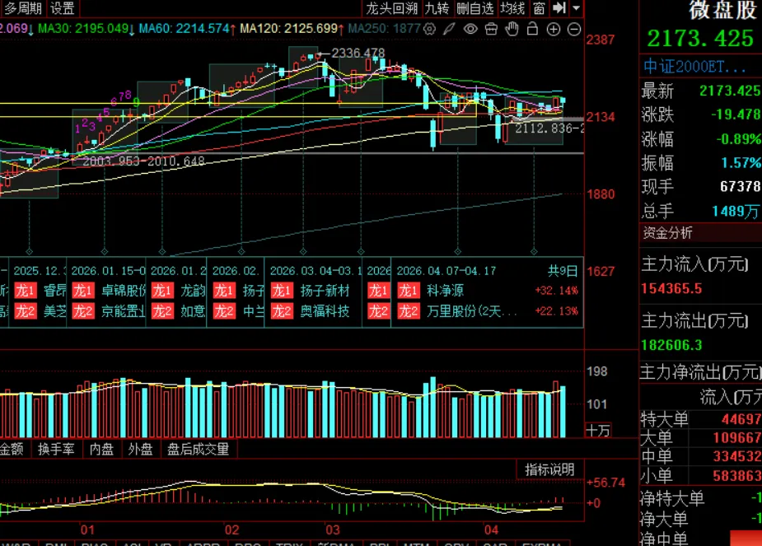This screenshot has height=546, width=762.
Task: Click the 涨跌 -19.478 row
Action: tap(701, 114)
